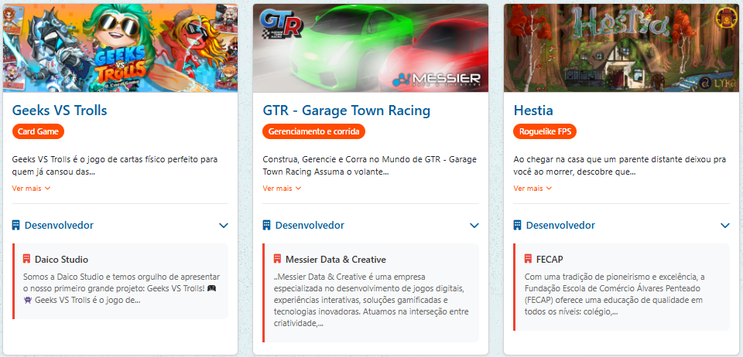743x357 pixels.
Task: Toggle the Hestia Desenvolvedor chevron arrow
Action: (725, 226)
